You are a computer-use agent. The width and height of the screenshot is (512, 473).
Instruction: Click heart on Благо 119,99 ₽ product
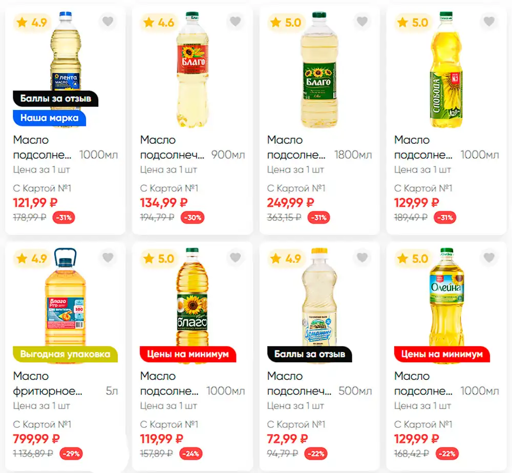coord(235,257)
